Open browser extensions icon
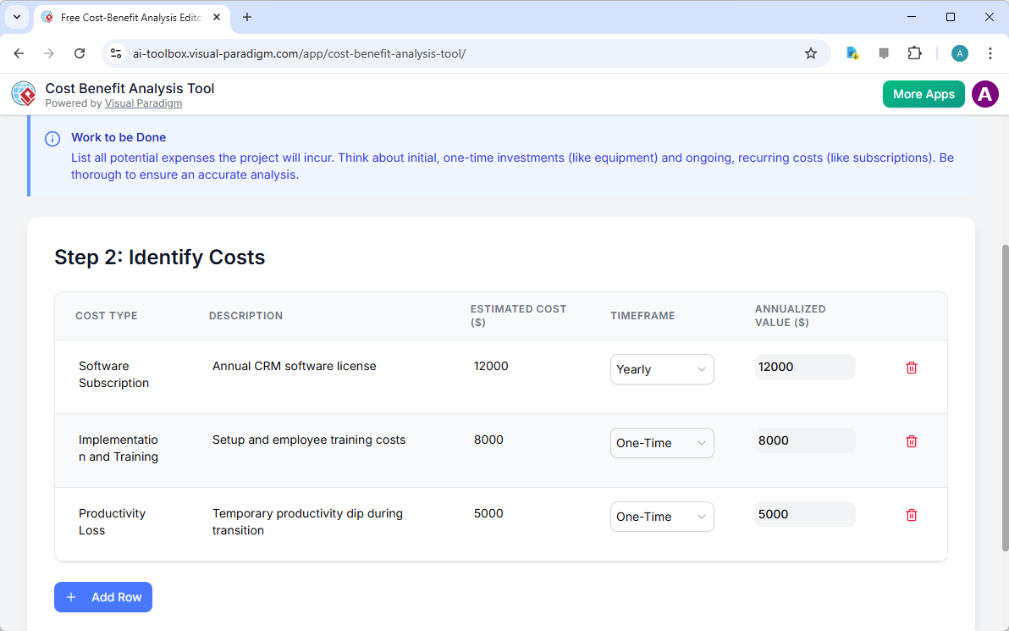The height and width of the screenshot is (631, 1009). pos(914,53)
